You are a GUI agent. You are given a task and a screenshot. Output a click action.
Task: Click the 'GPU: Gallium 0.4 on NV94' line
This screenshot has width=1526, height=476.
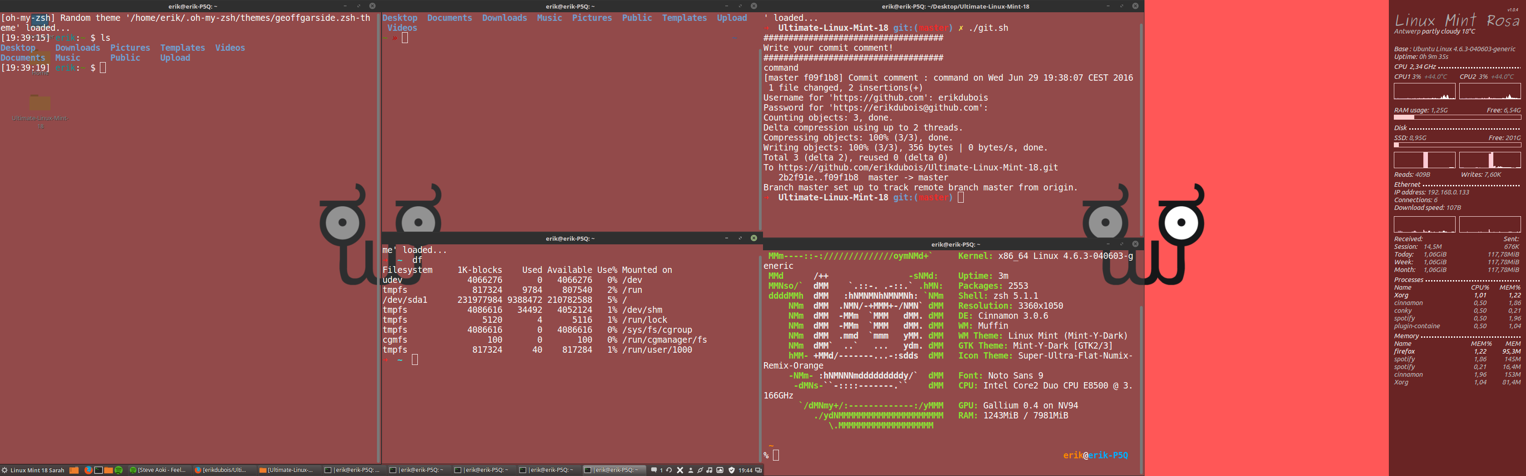[x=1018, y=405]
